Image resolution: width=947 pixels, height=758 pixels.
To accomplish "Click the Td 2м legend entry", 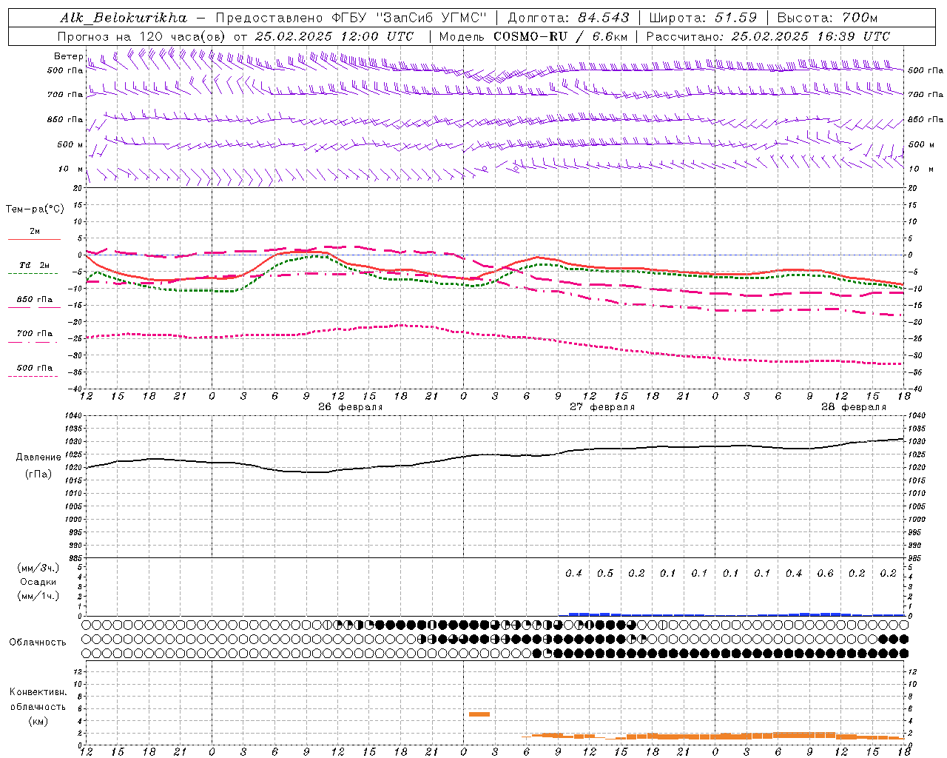I will pyautogui.click(x=34, y=265).
